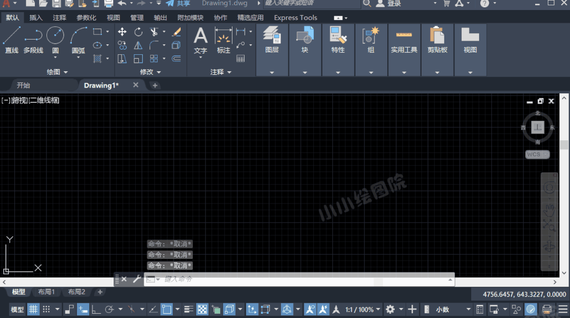570x318 pixels.
Task: Toggle polar tracking in status bar
Action: click(x=109, y=309)
